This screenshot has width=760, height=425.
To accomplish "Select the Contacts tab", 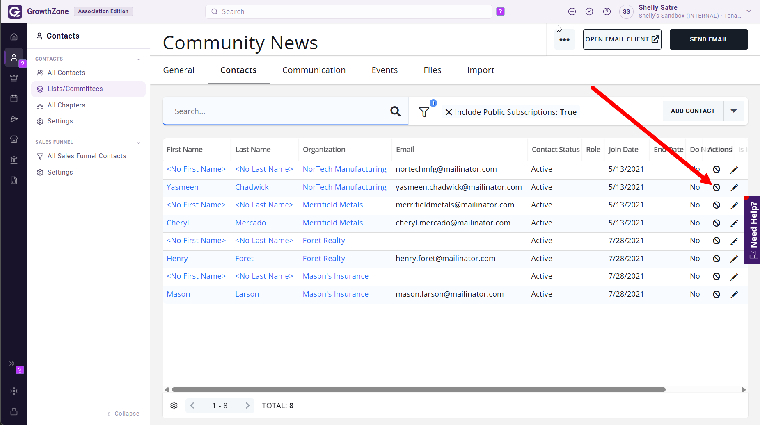I will click(x=238, y=70).
